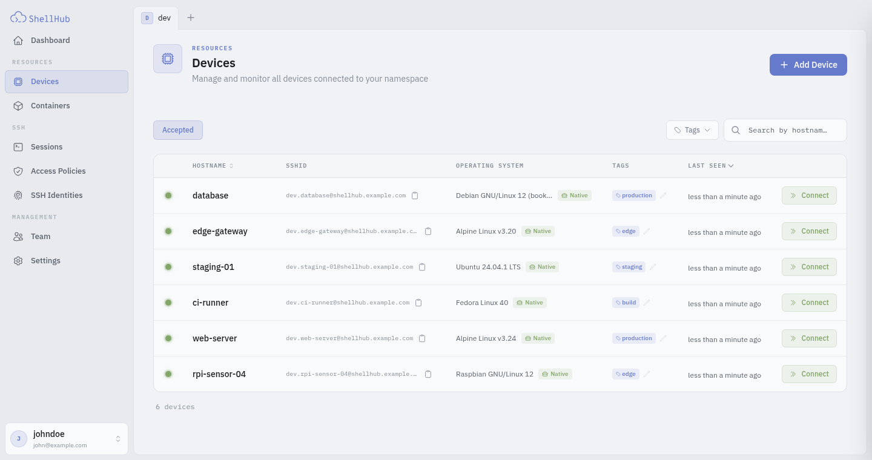Click the Team people icon
This screenshot has height=460, width=872.
click(x=18, y=237)
